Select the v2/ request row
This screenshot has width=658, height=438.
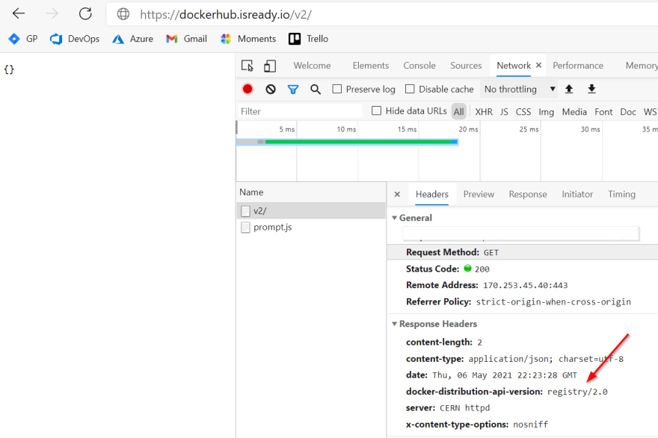311,210
